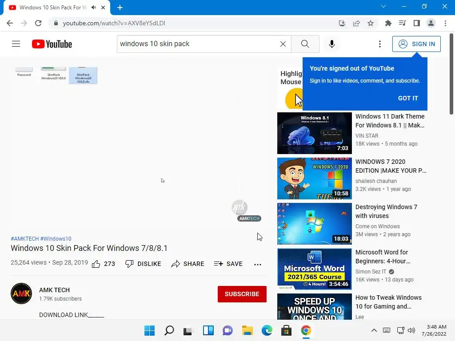This screenshot has height=341, width=455.
Task: View site information lock icon
Action: (x=56, y=23)
